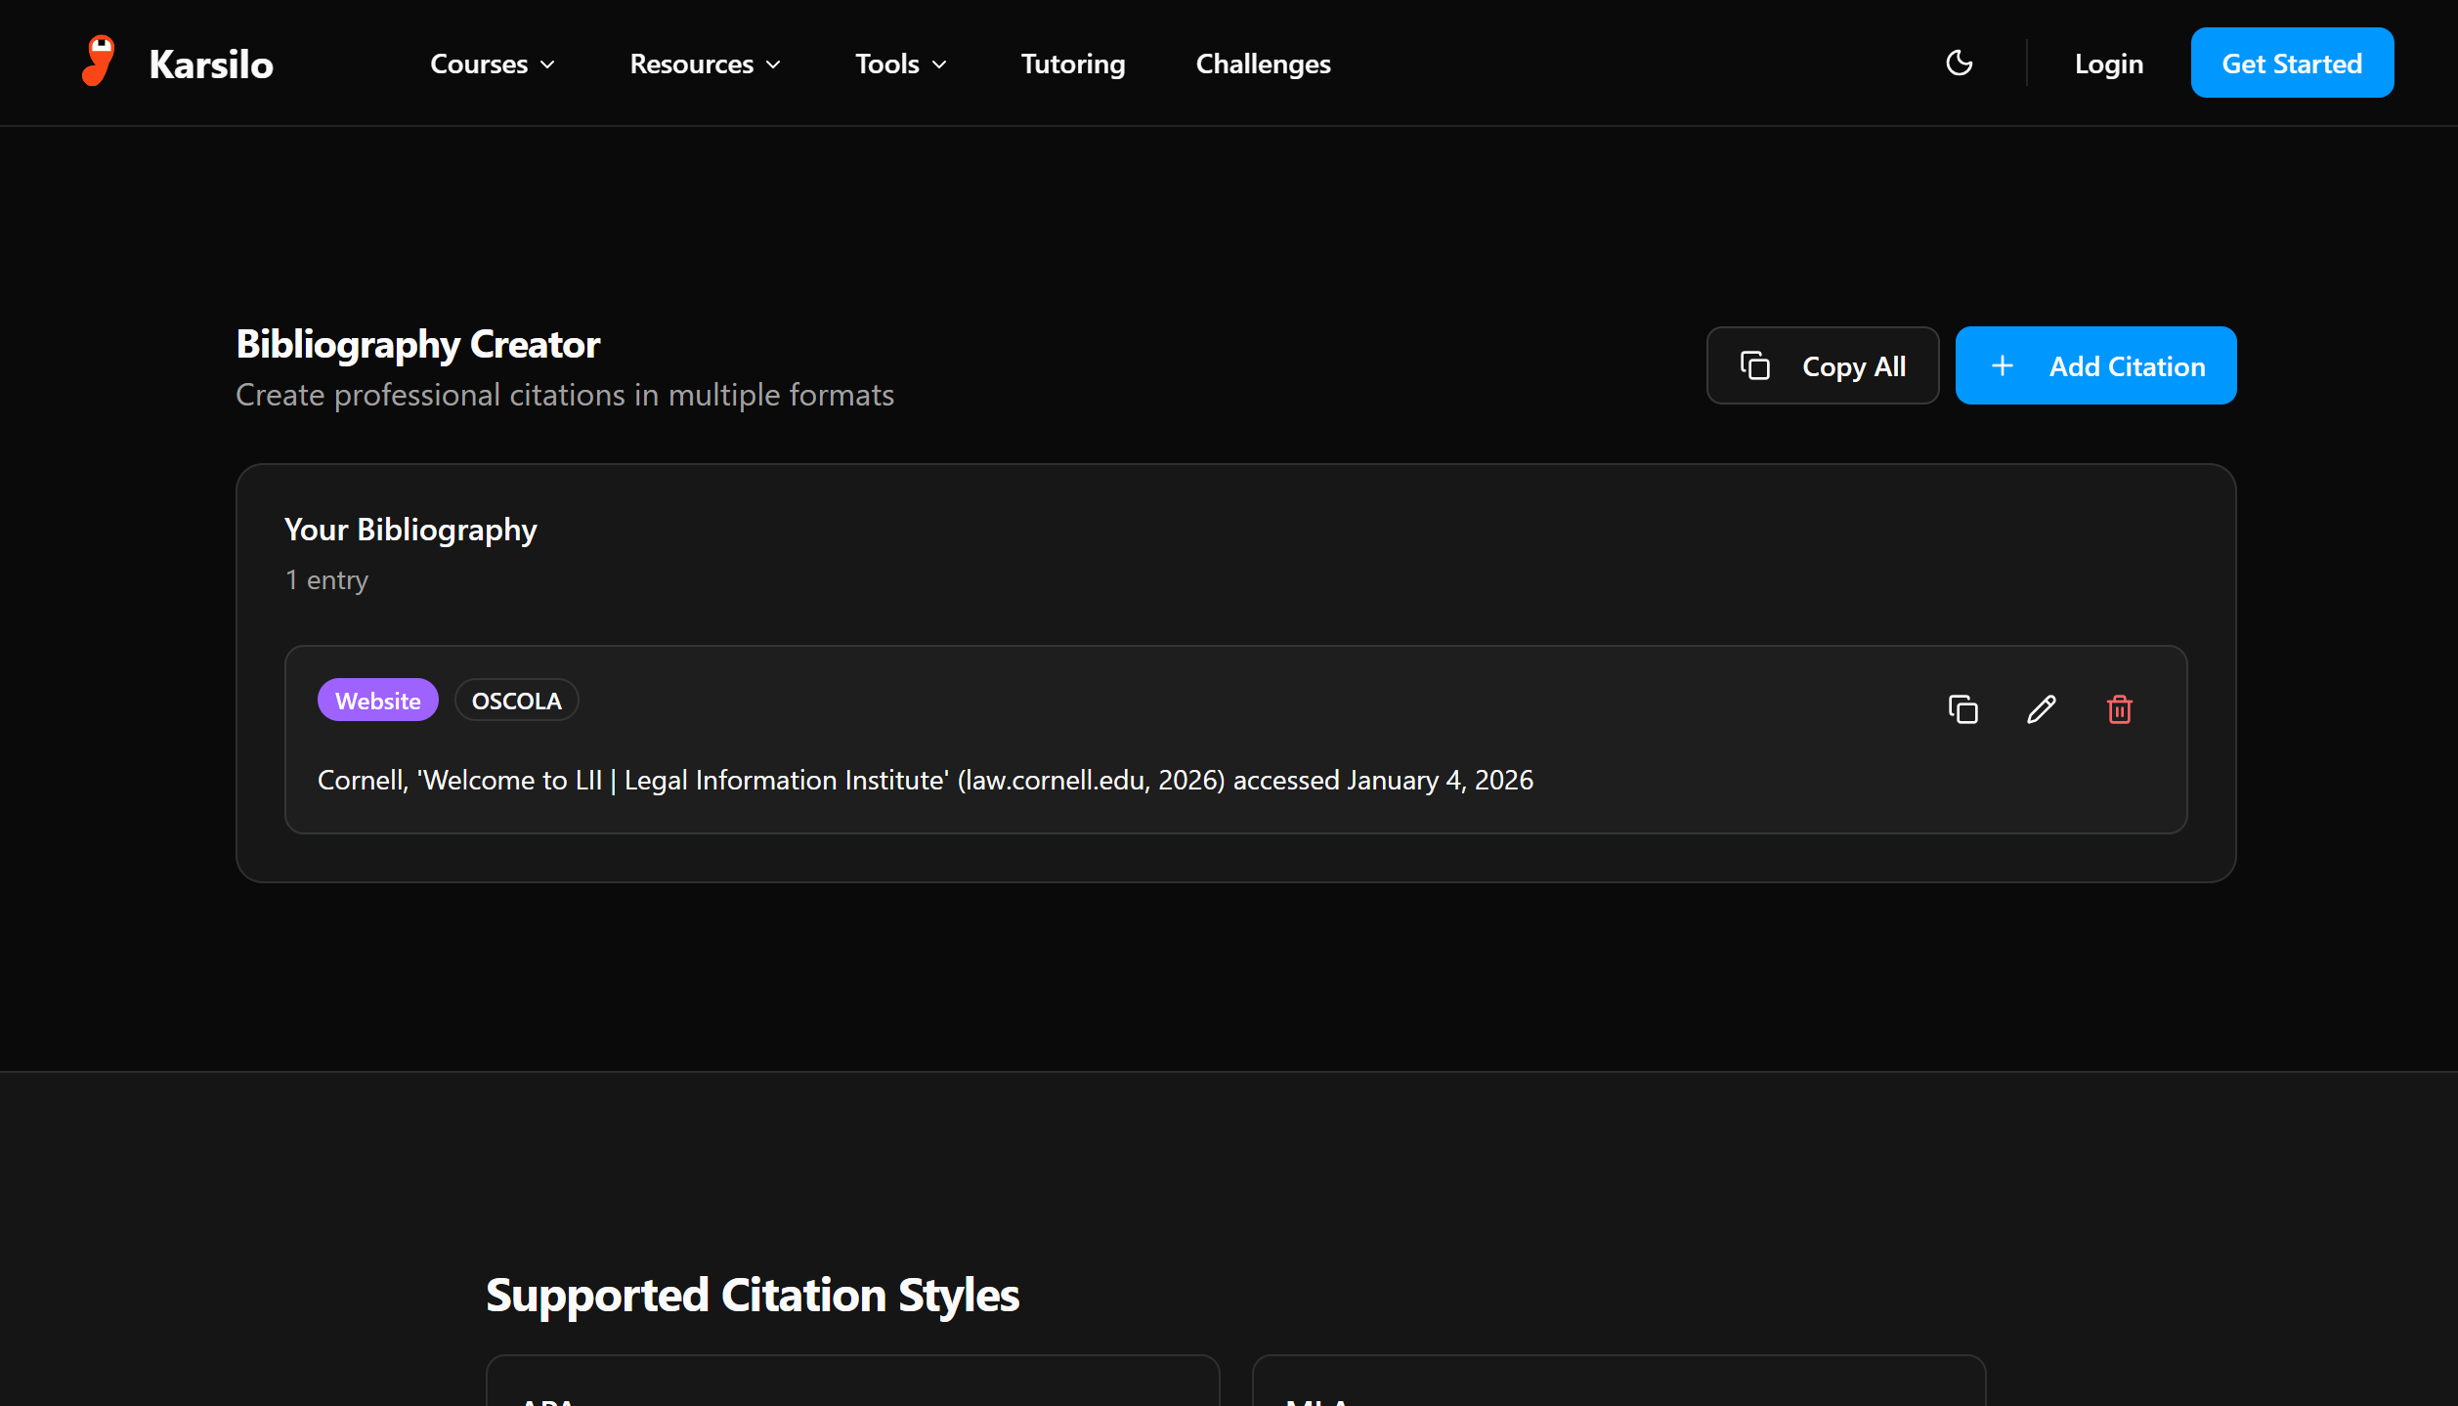Go to the Tutoring page

point(1072,64)
